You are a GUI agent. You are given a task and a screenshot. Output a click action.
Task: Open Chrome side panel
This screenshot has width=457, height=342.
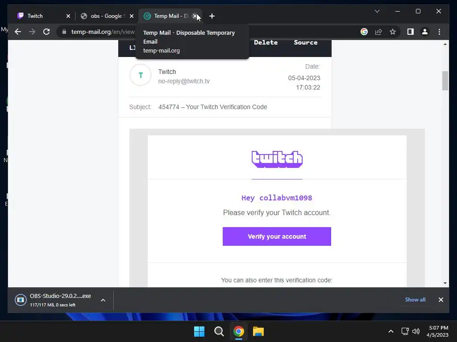(x=411, y=32)
